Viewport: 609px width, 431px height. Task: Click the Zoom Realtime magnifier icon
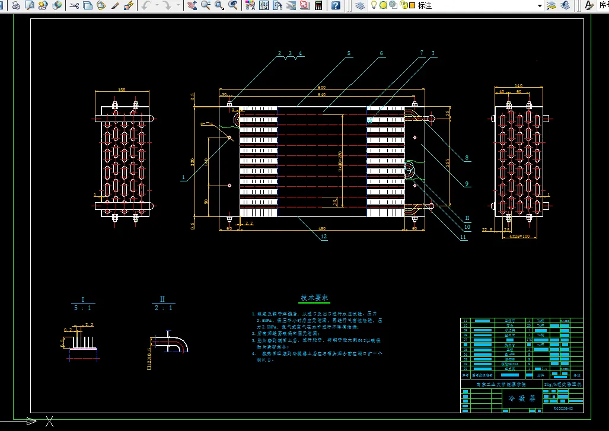pos(206,5)
